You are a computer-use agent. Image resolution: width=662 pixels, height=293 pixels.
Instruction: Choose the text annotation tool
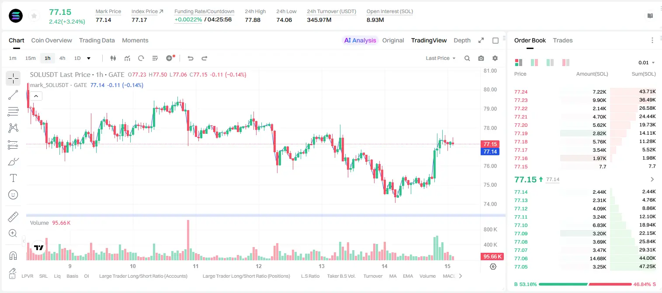tap(13, 178)
